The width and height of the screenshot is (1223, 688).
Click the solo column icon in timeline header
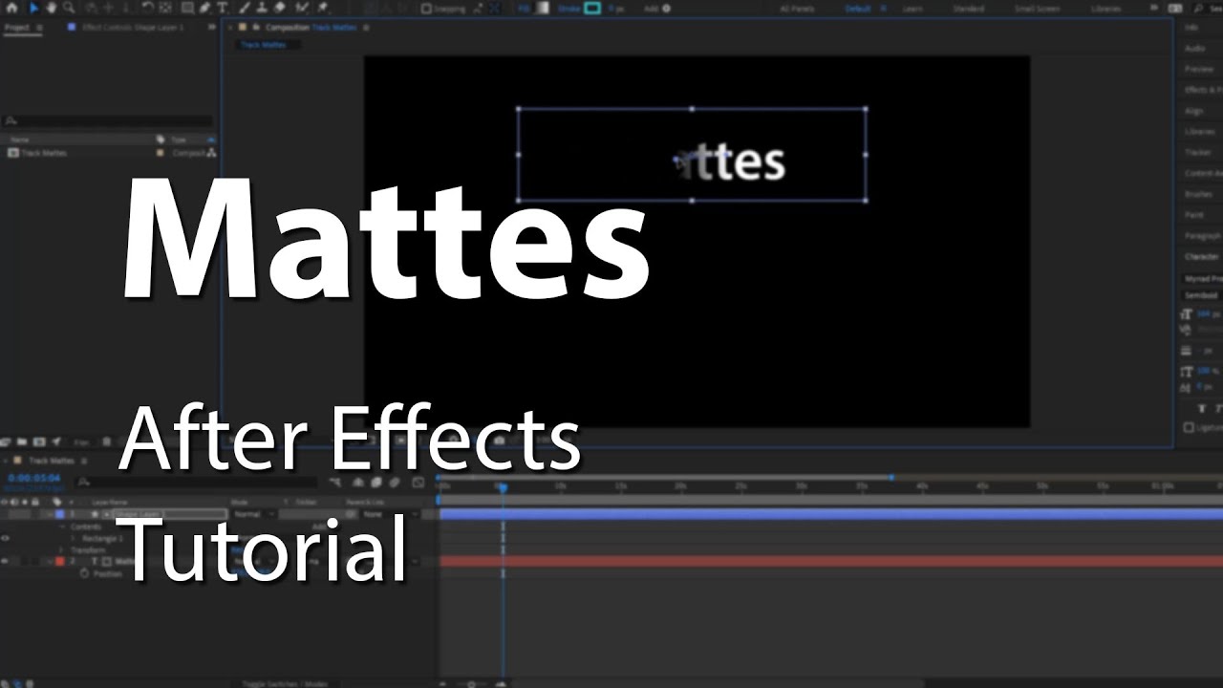click(25, 502)
